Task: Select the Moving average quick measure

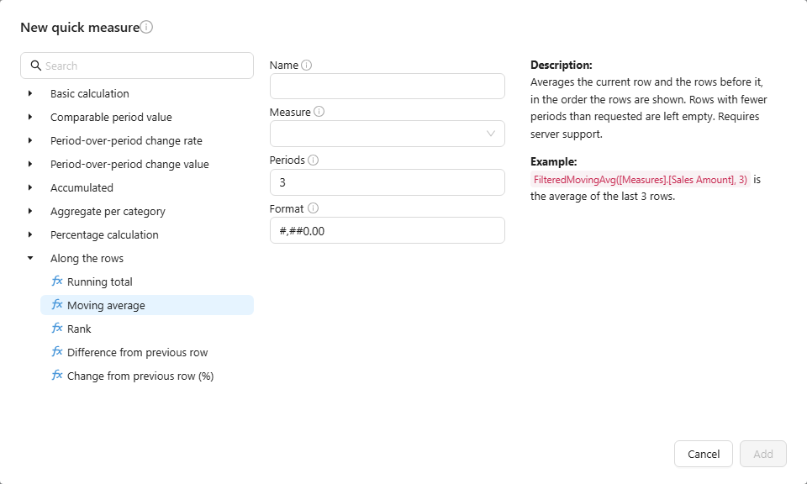Action: click(147, 305)
